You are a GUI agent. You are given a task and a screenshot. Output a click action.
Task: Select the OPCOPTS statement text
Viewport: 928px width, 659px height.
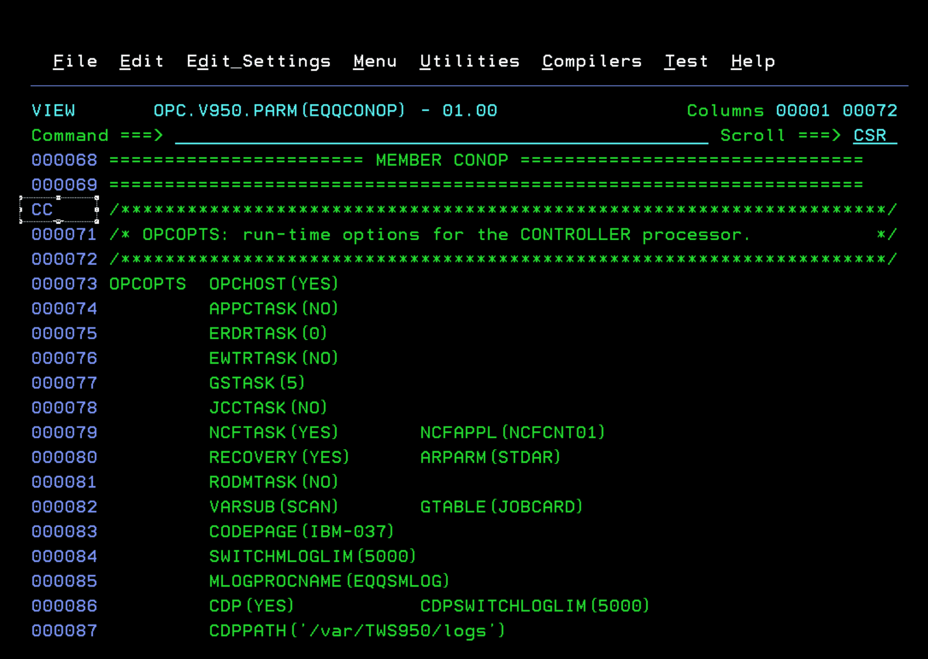147,284
